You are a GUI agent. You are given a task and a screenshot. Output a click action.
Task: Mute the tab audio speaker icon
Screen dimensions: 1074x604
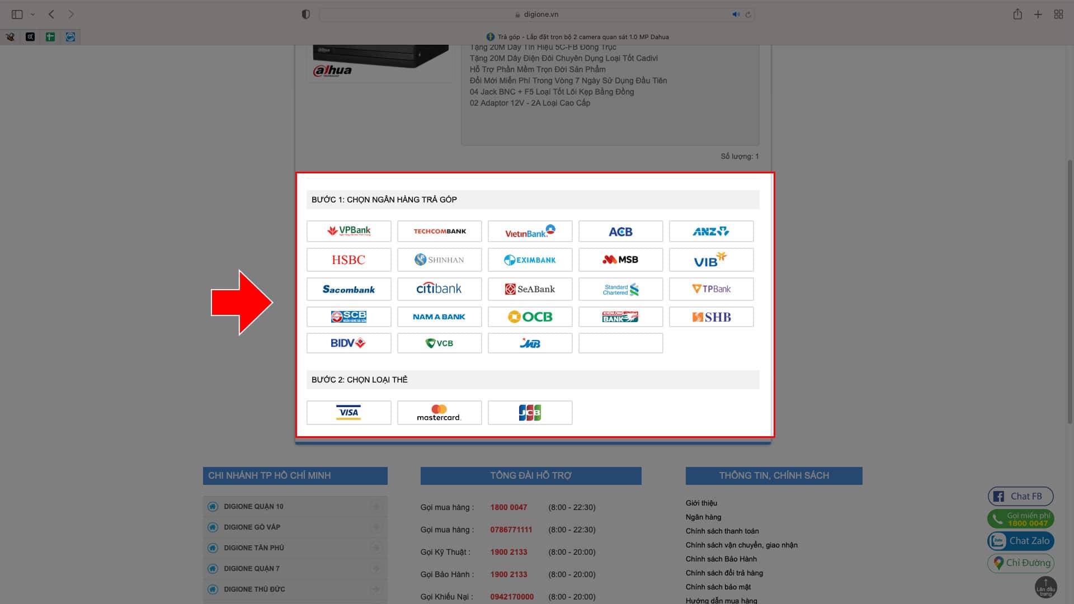pos(736,15)
